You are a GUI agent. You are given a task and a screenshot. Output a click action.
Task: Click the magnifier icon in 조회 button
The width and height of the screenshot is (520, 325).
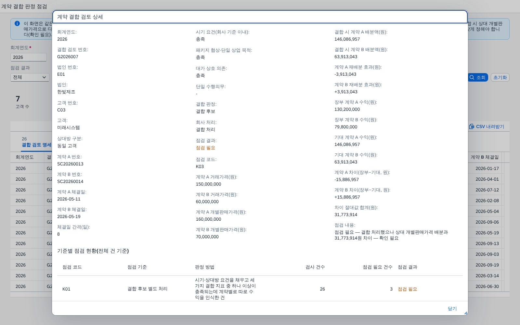pos(472,77)
